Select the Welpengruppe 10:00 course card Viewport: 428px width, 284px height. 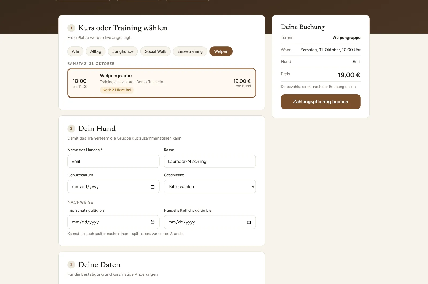162,83
